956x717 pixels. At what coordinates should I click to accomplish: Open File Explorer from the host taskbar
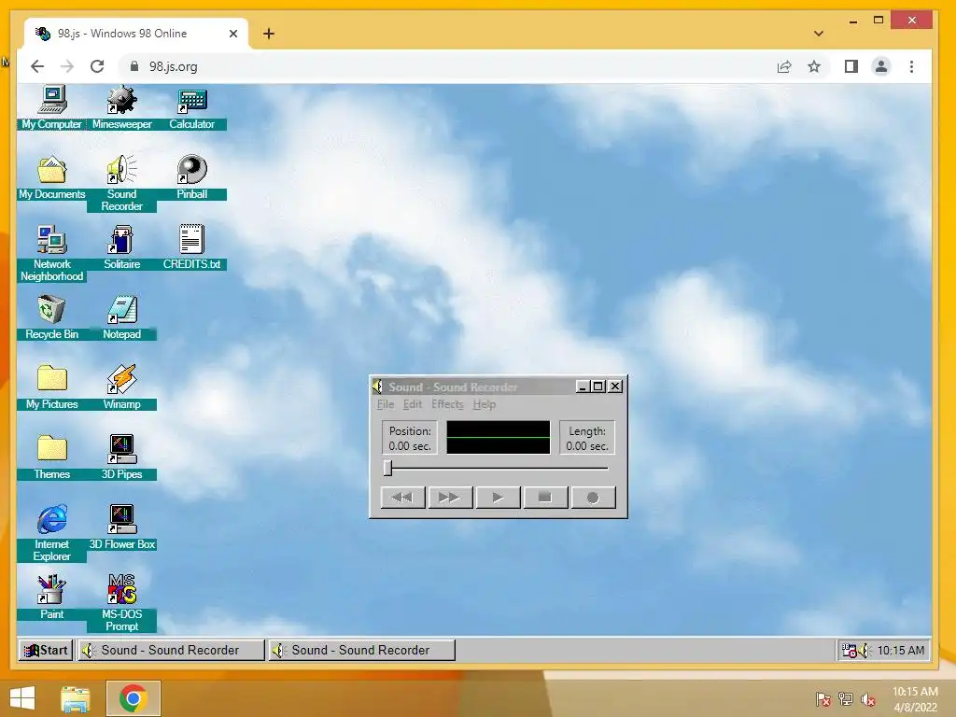click(x=75, y=698)
